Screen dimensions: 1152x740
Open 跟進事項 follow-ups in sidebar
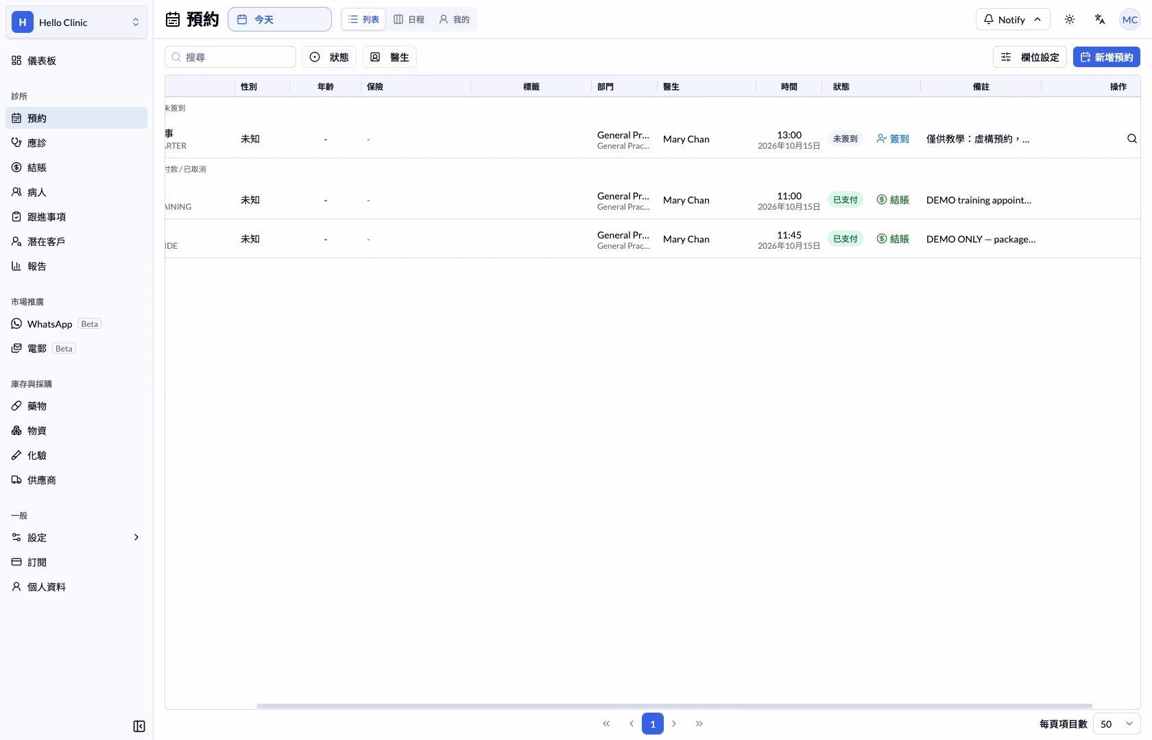point(76,217)
